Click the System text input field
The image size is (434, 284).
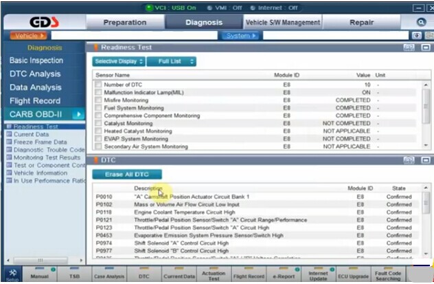click(336, 36)
